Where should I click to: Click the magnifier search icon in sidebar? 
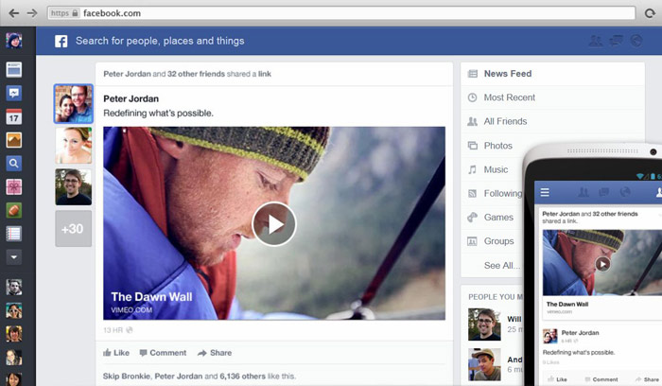click(14, 164)
